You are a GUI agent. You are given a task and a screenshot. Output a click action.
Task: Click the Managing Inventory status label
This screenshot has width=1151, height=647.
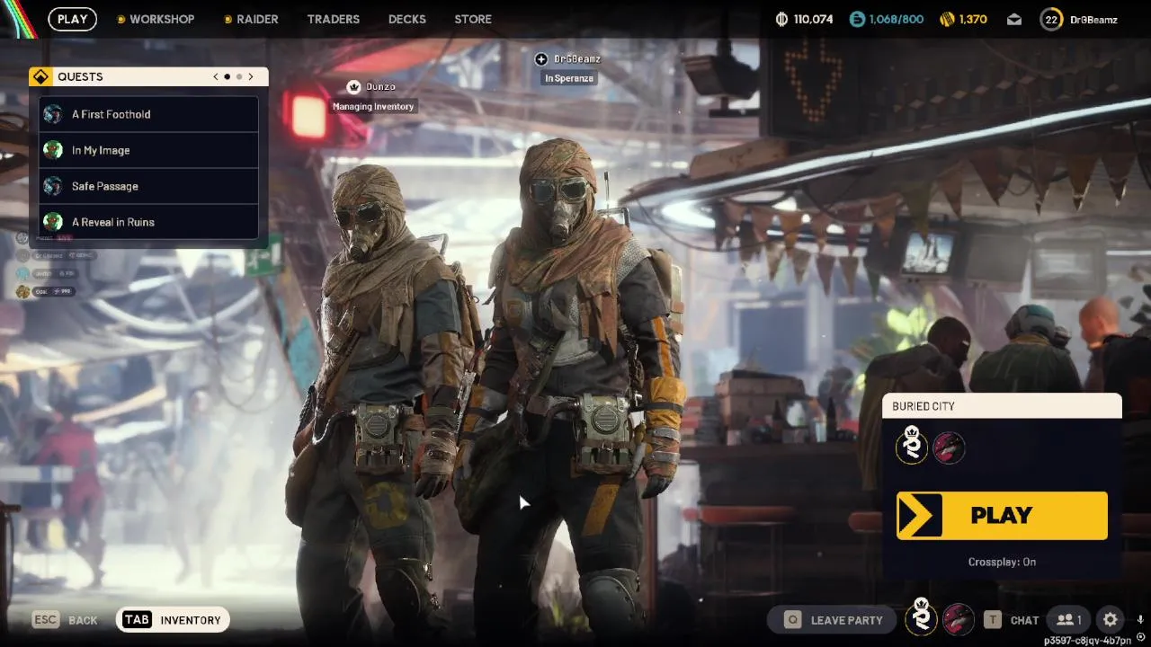(373, 107)
